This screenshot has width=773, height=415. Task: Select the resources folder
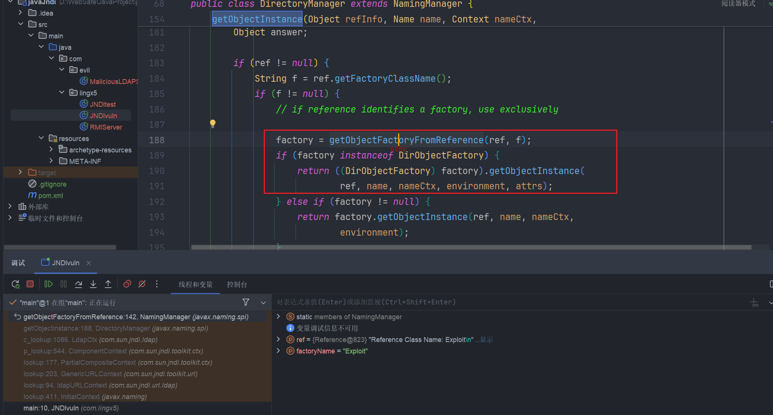69,138
